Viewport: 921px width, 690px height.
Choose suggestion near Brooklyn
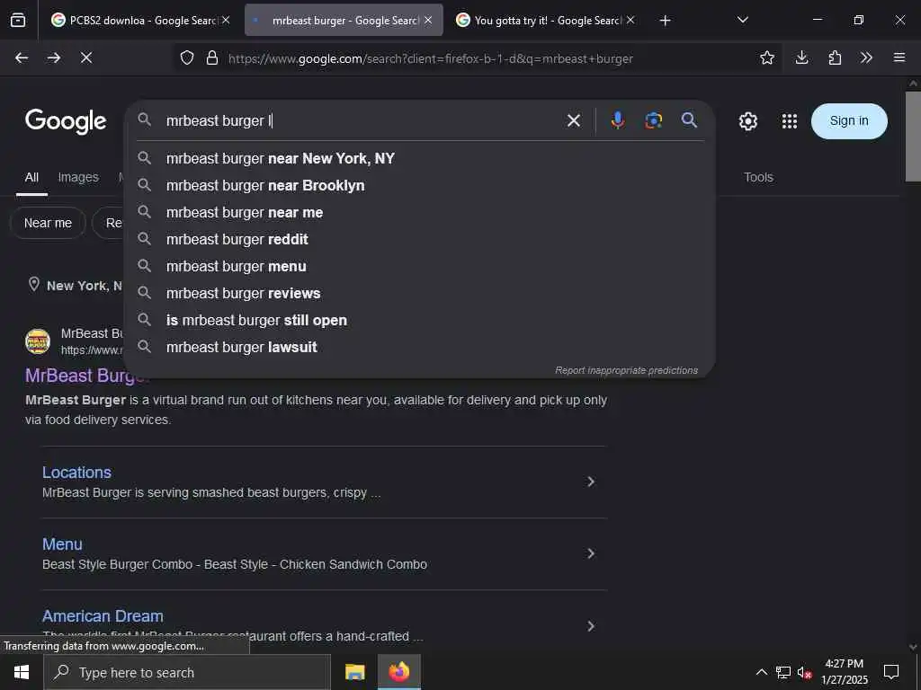420,185
